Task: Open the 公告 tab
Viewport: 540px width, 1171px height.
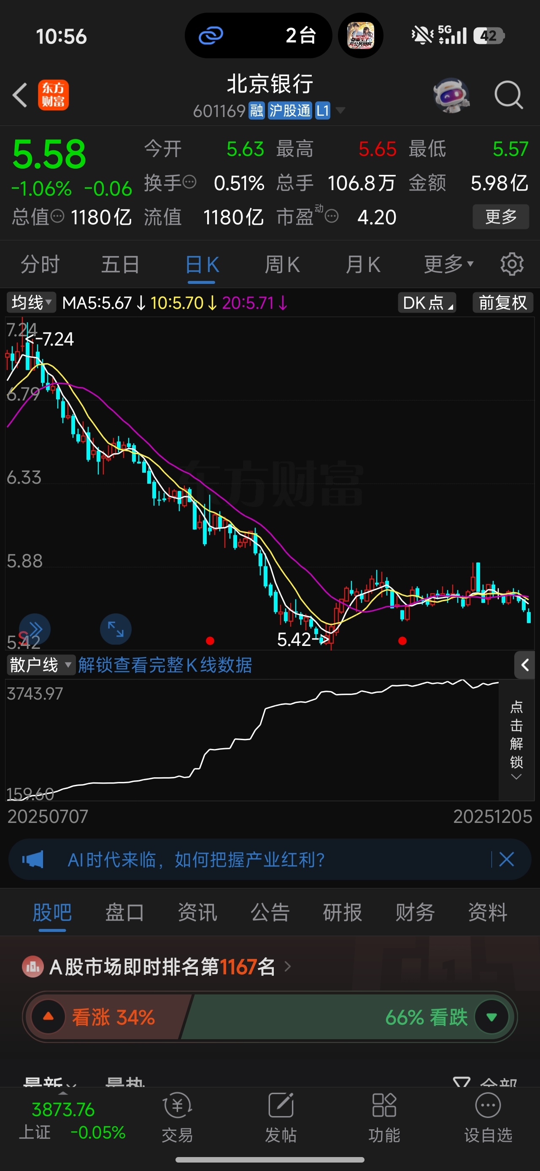Action: pos(270,912)
